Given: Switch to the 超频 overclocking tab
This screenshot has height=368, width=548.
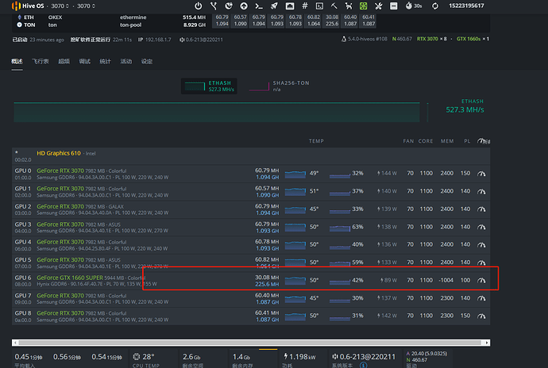Looking at the screenshot, I should 64,61.
